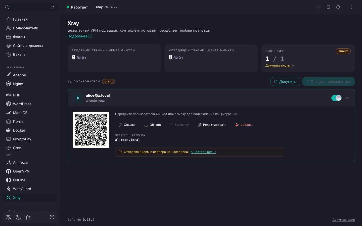
Task: Open Пользователи in the sidebar
Action: point(30,28)
